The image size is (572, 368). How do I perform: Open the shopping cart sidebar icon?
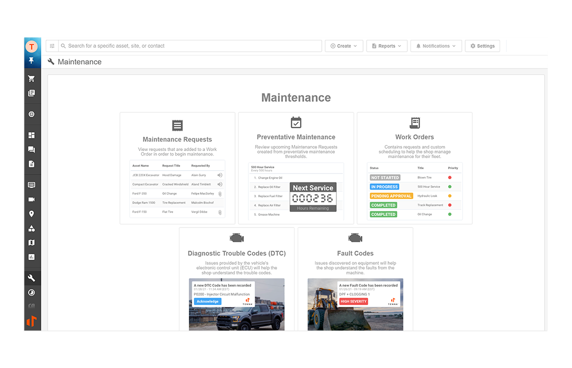31,79
